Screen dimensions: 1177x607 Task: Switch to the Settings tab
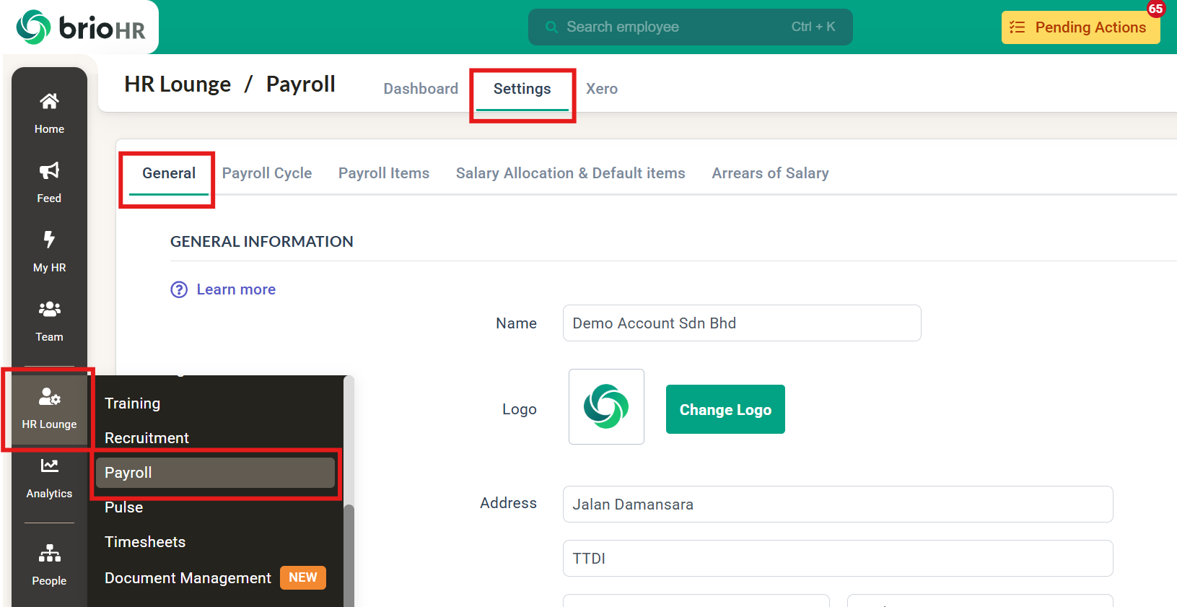tap(522, 89)
